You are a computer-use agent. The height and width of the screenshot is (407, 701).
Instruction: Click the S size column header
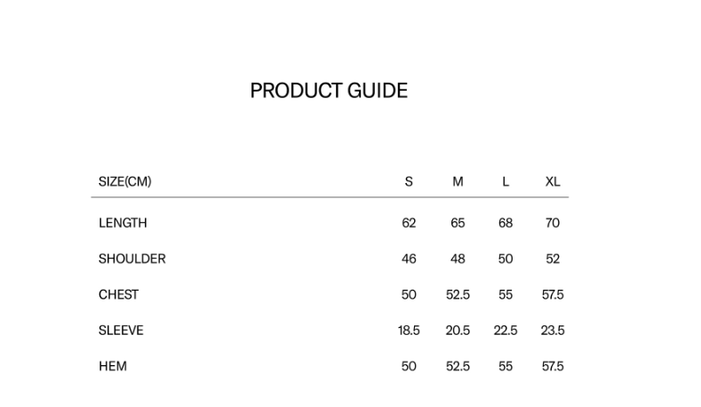[x=409, y=181]
